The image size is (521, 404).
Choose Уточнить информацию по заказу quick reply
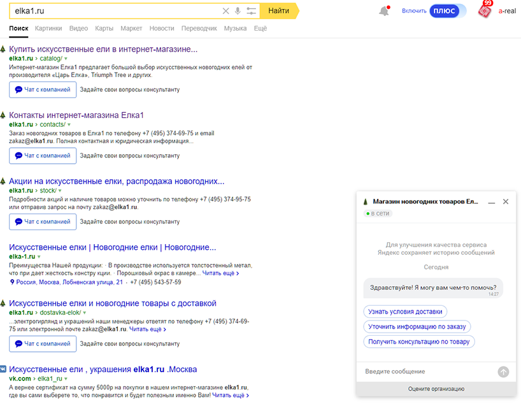point(417,326)
